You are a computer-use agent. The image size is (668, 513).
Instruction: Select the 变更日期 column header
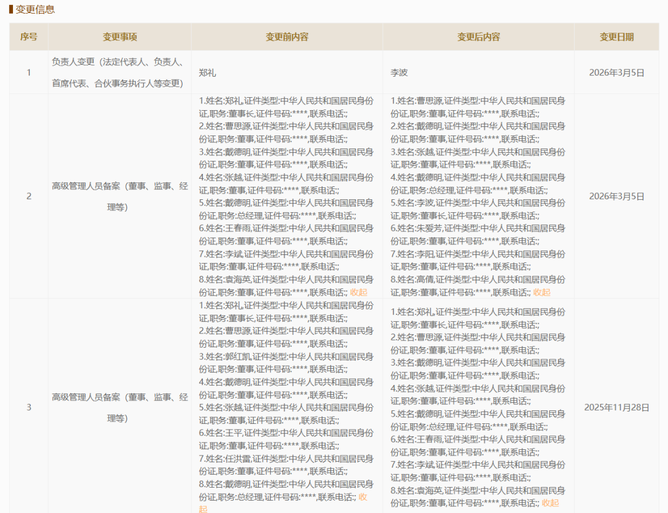[x=617, y=37]
